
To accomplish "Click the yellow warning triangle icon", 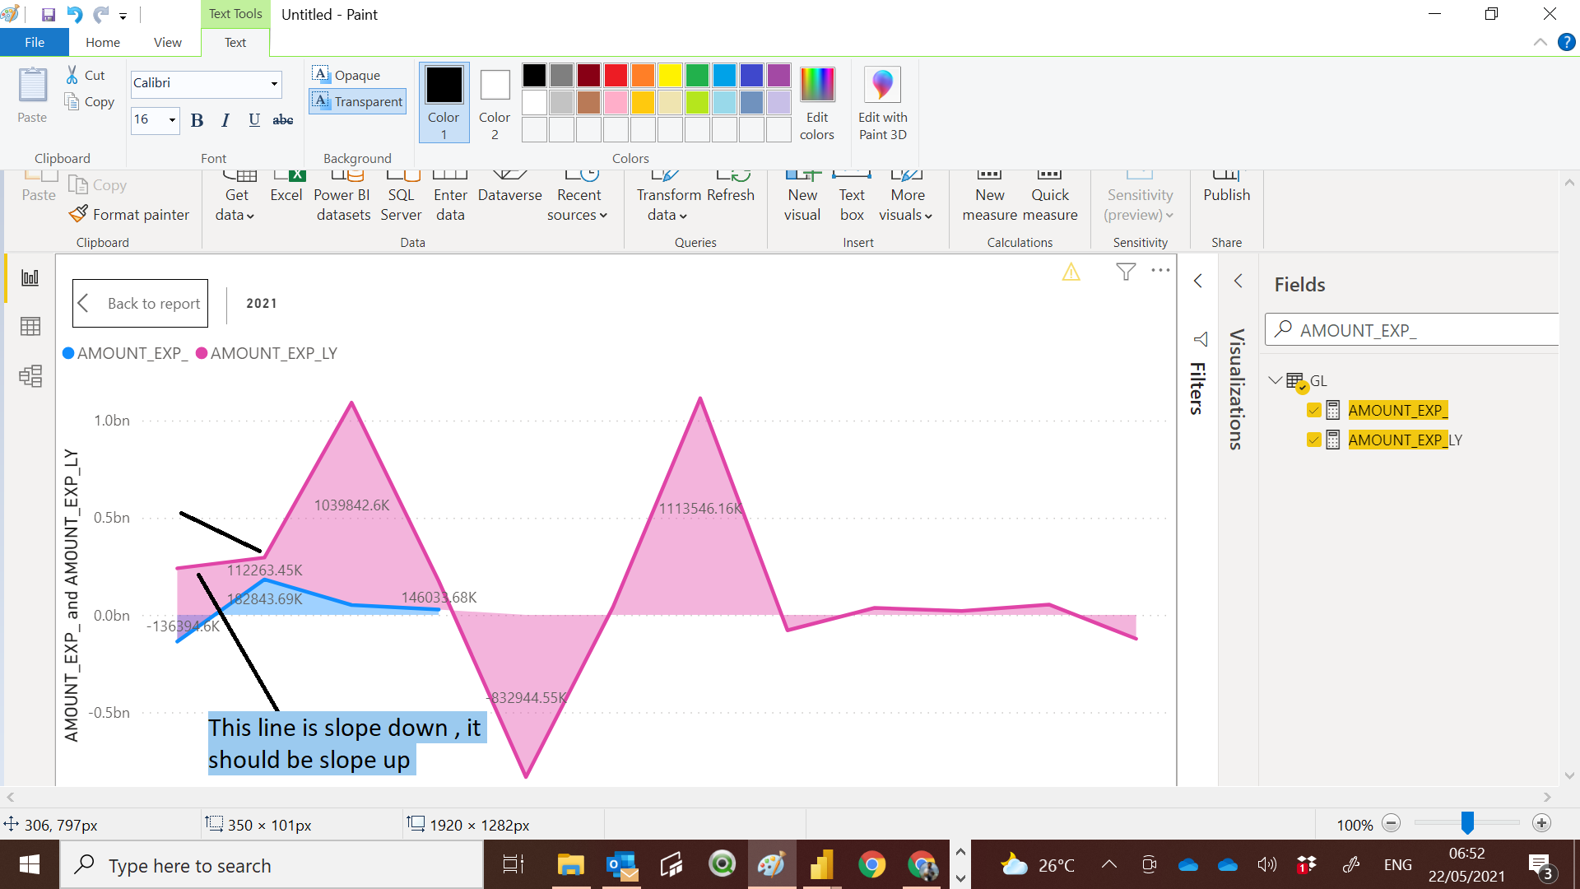I will [1071, 272].
